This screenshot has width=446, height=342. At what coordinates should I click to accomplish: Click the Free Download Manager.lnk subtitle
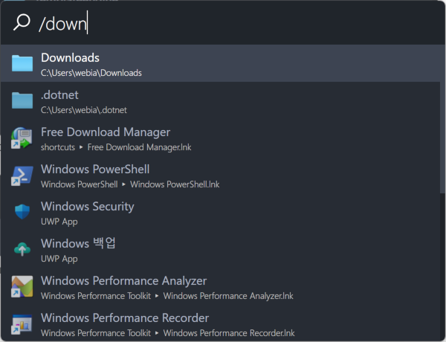tap(139, 147)
